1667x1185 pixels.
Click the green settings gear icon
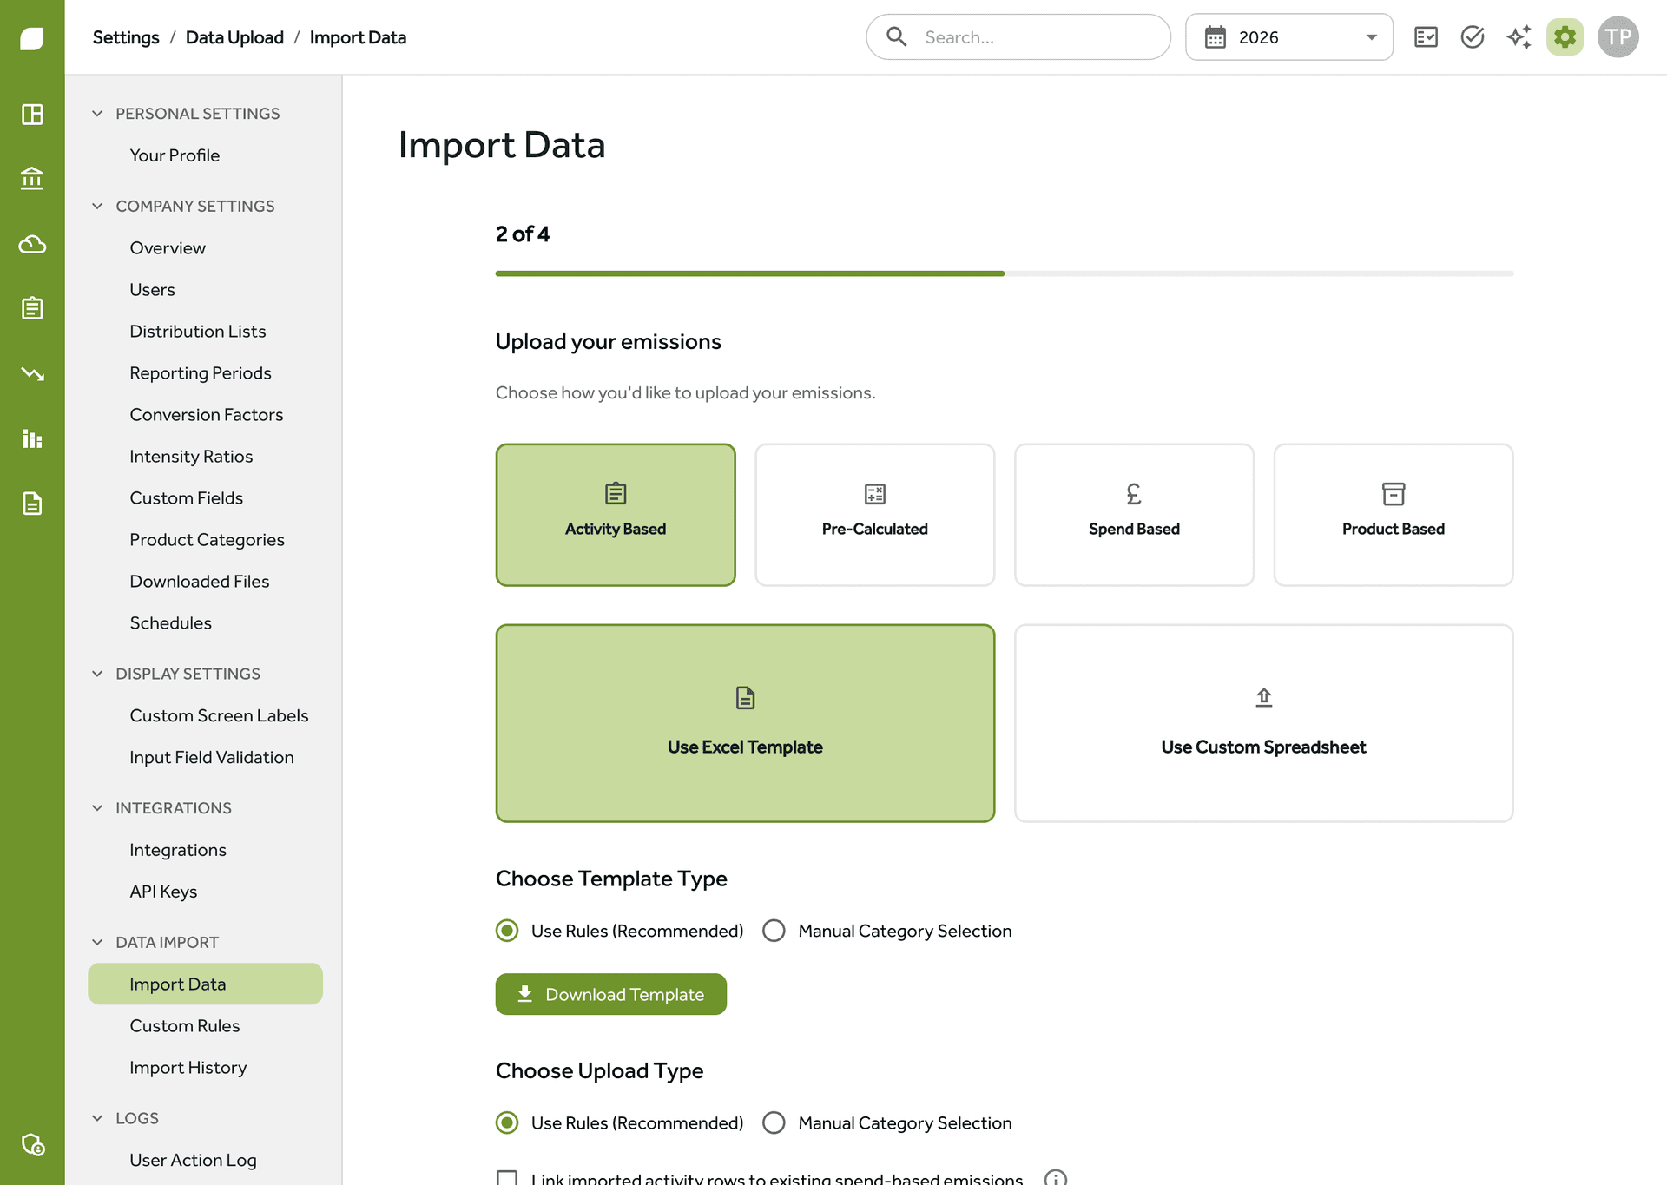[1565, 37]
